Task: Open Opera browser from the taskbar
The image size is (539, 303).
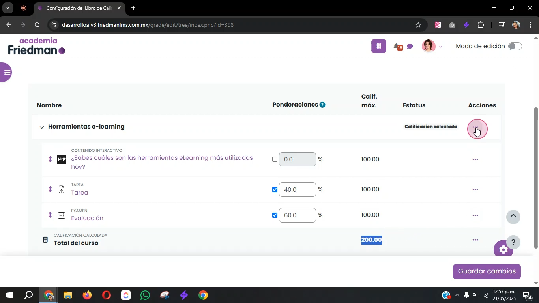Action: tap(106, 295)
